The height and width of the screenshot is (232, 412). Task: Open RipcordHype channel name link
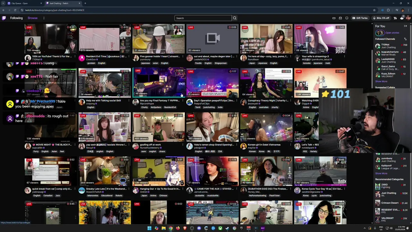click(147, 104)
